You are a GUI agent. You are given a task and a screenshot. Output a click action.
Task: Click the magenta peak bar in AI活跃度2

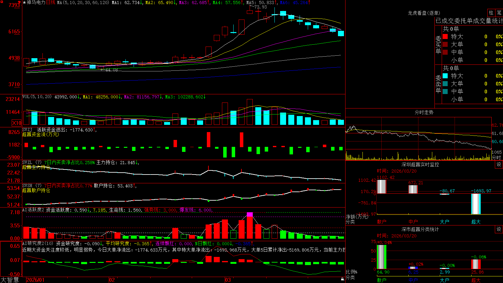pyautogui.click(x=250, y=214)
